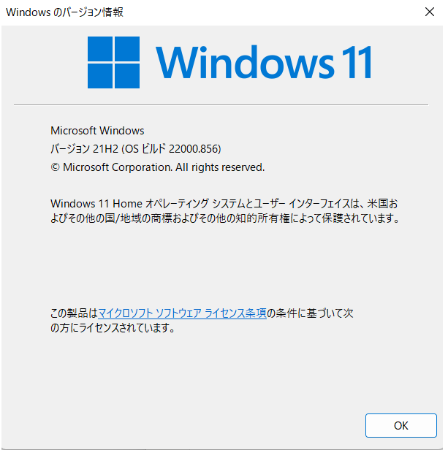Click the "All rights reserved." text

coord(220,167)
